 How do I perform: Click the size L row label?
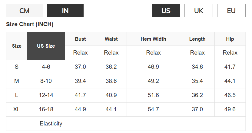17,95
